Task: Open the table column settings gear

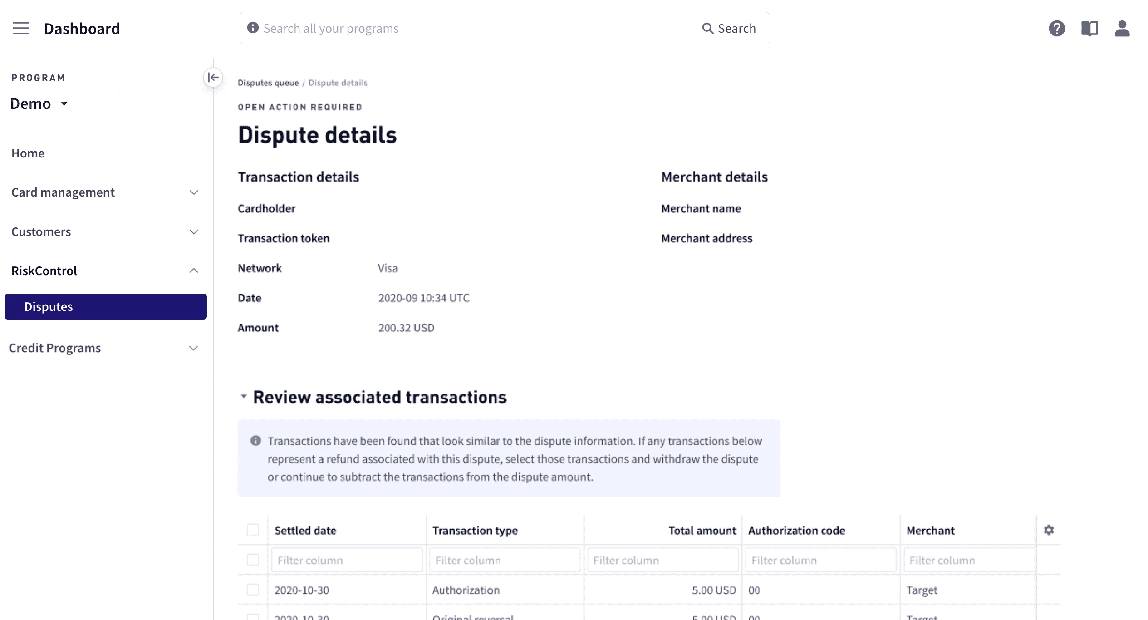Action: [x=1049, y=530]
